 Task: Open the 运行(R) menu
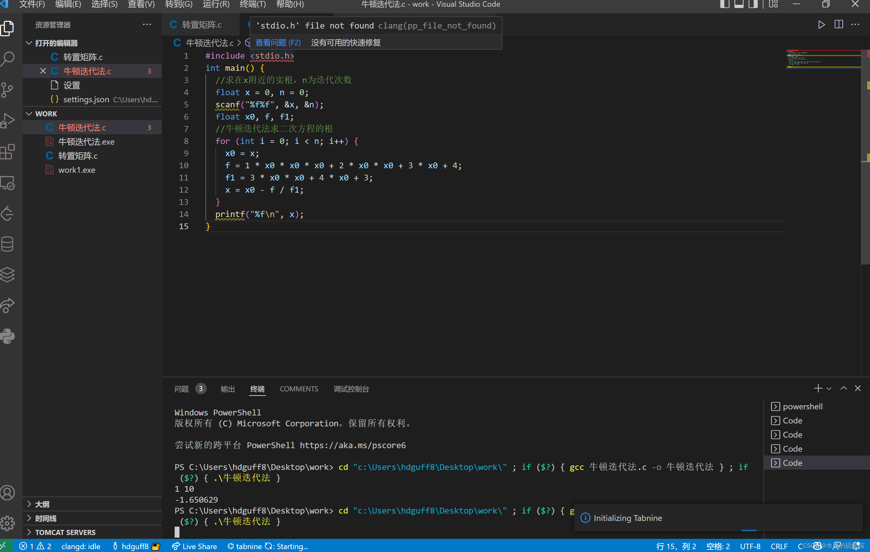click(x=215, y=4)
